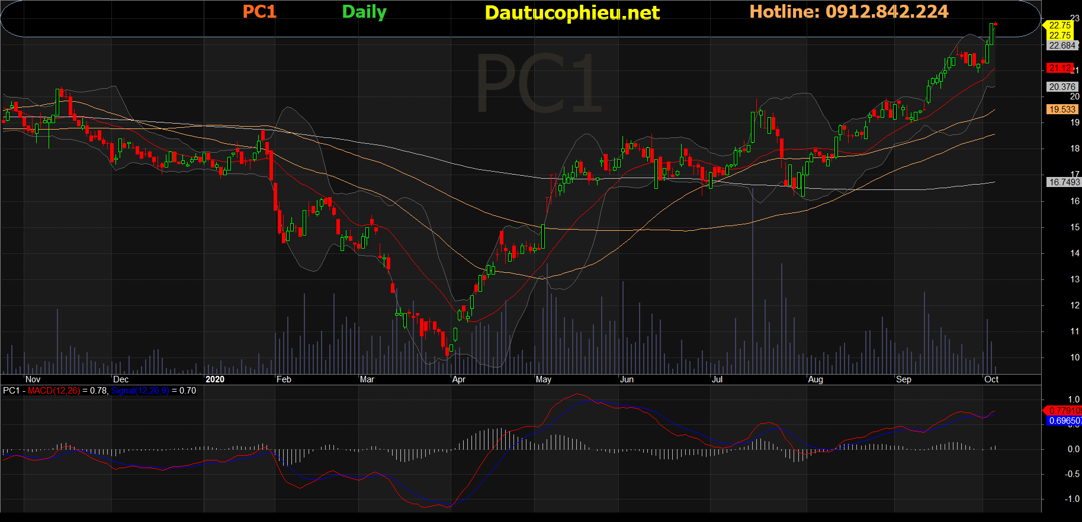Click the -0.5 MACD scale label
The image size is (1082, 522).
click(1073, 474)
